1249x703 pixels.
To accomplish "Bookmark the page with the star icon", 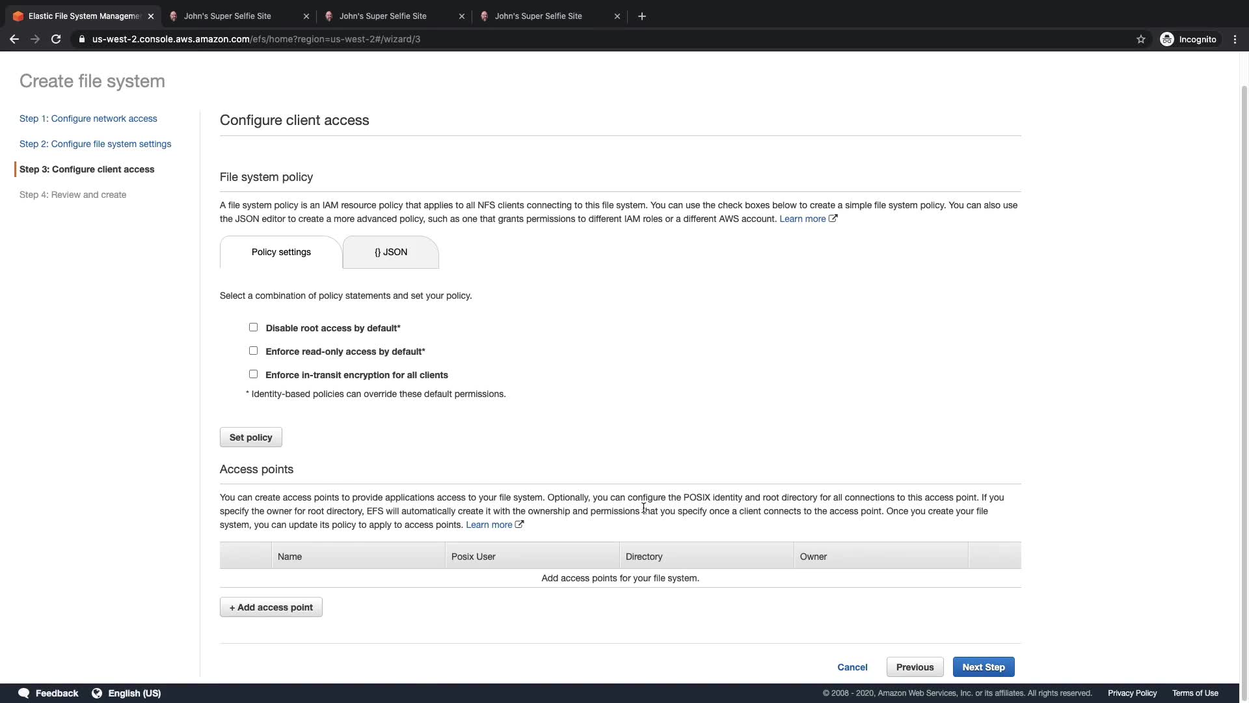I will point(1140,39).
